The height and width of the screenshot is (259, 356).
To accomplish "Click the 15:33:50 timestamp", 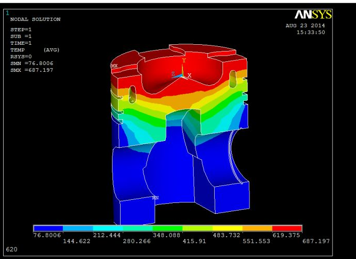I will 311,32.
